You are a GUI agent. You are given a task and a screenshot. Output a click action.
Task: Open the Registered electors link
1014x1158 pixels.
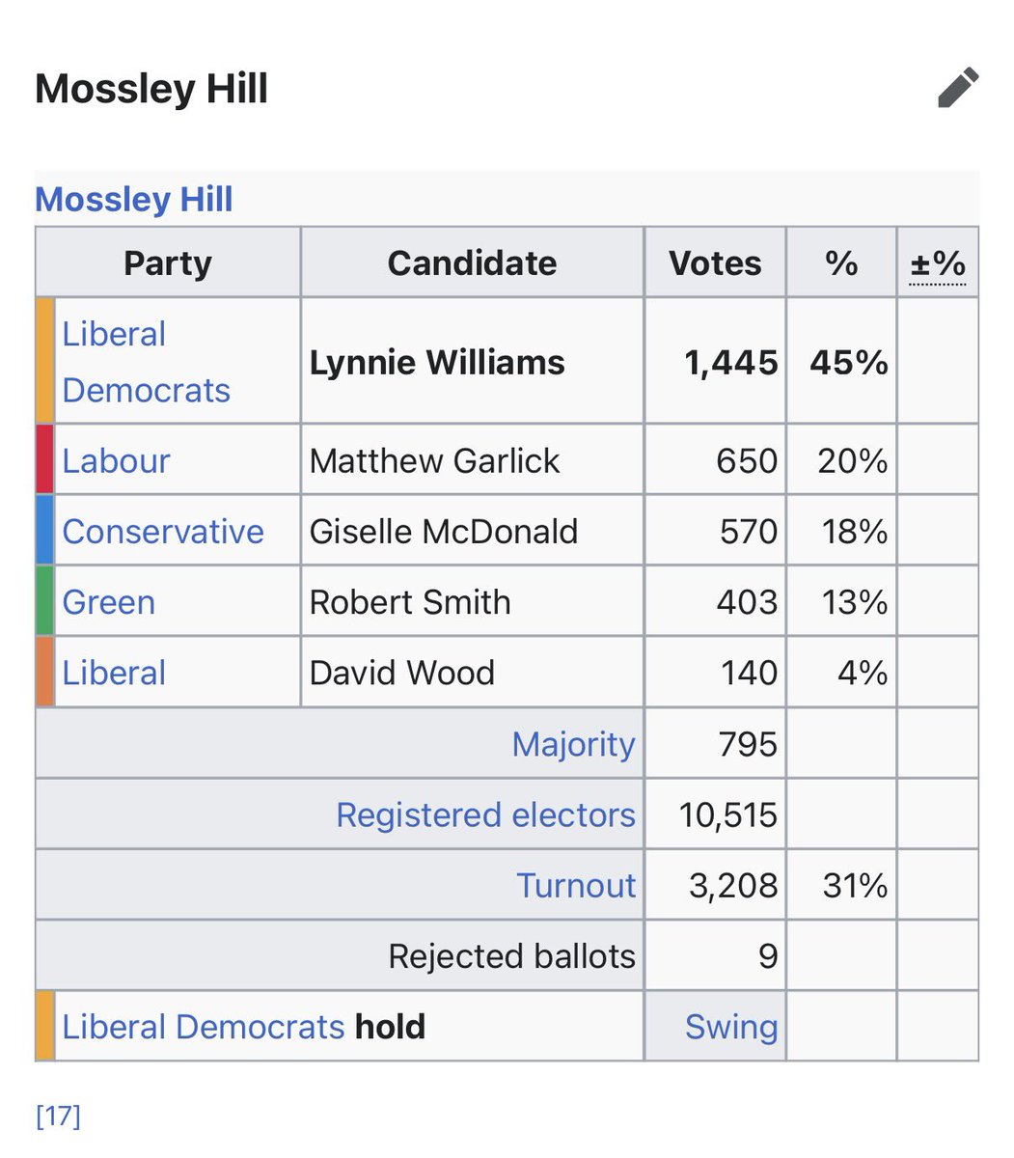[485, 814]
